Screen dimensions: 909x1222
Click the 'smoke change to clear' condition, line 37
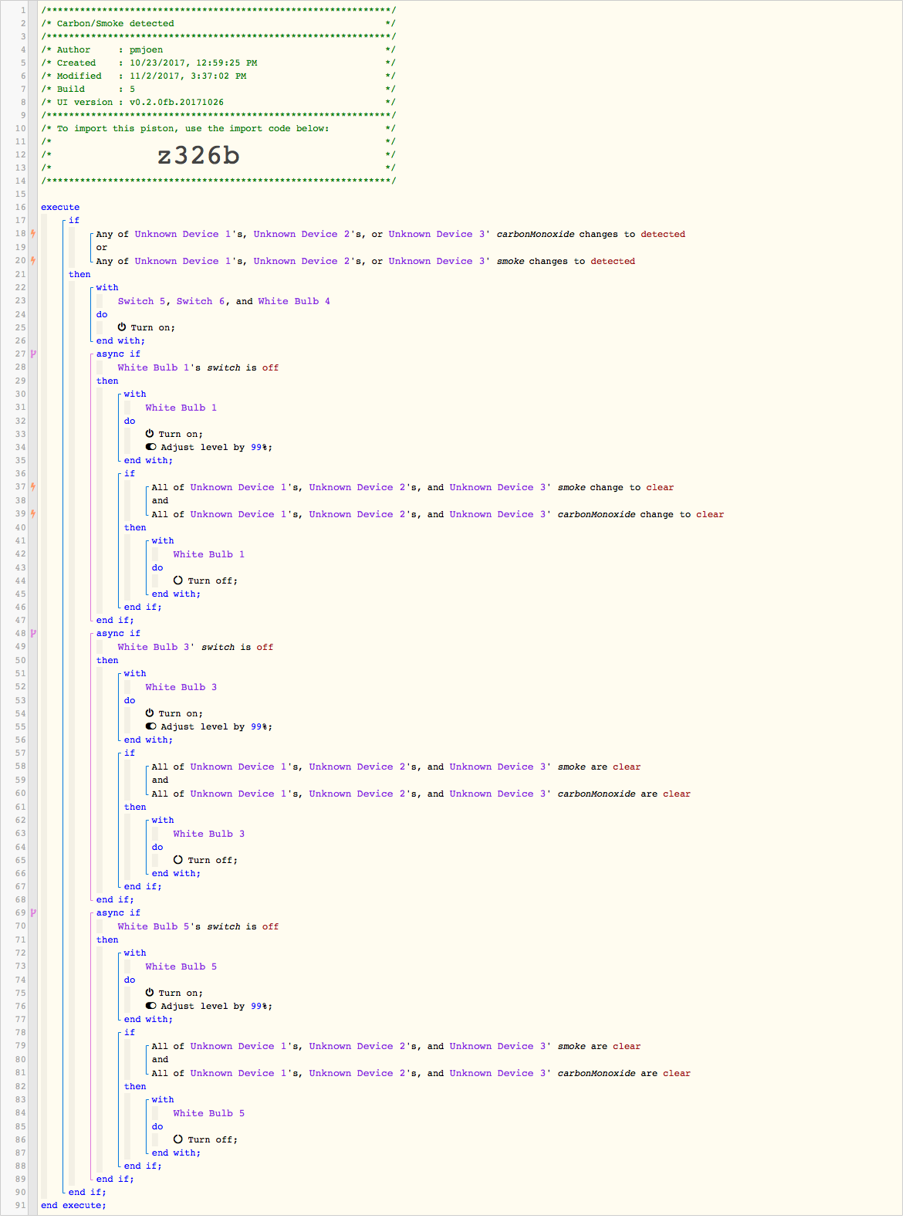click(x=413, y=487)
